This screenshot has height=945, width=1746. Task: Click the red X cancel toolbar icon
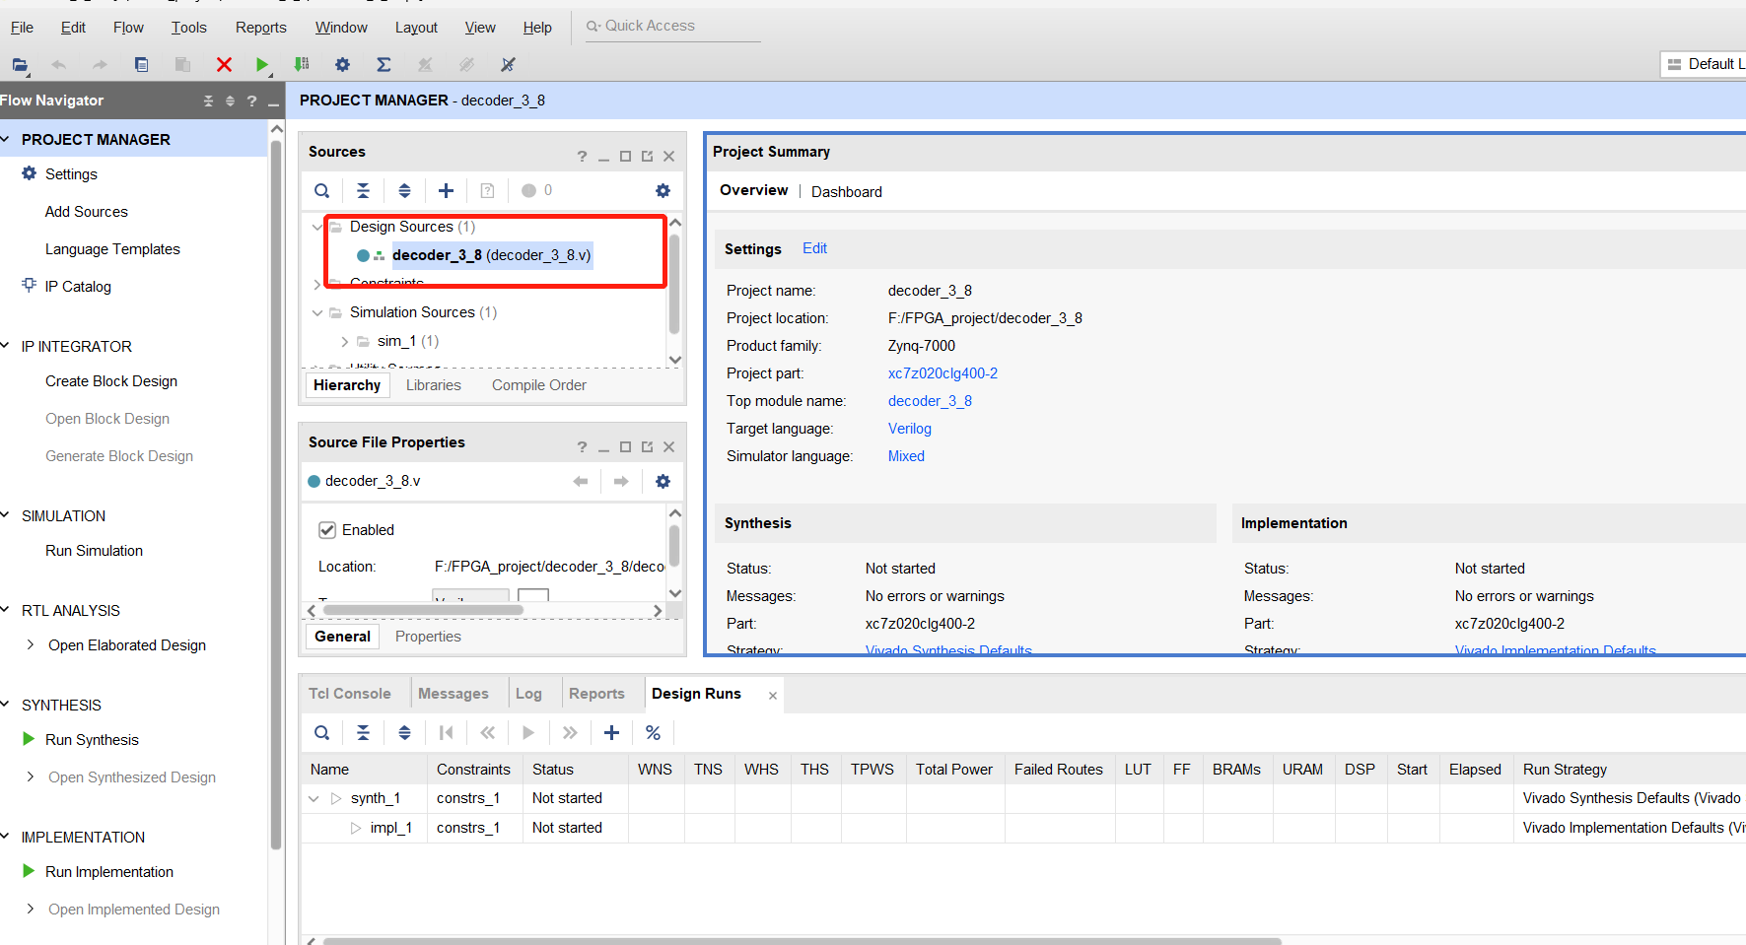pos(224,65)
